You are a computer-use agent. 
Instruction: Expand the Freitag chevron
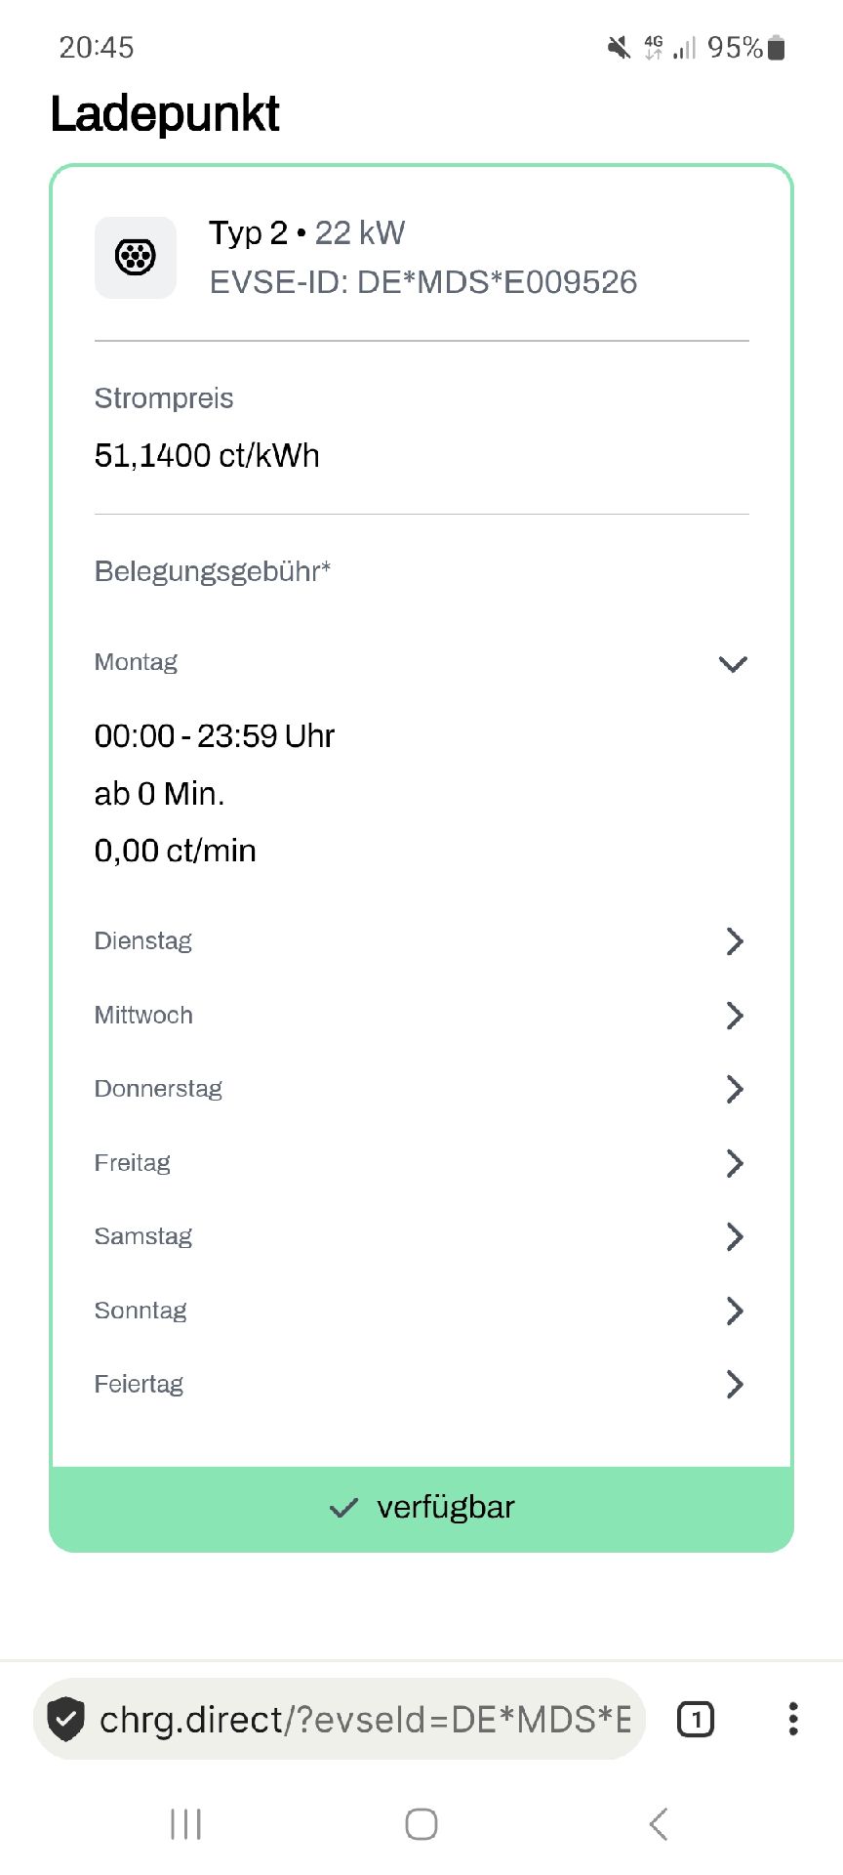point(735,1163)
